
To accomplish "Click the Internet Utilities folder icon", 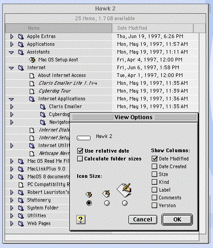I will click(32, 145).
